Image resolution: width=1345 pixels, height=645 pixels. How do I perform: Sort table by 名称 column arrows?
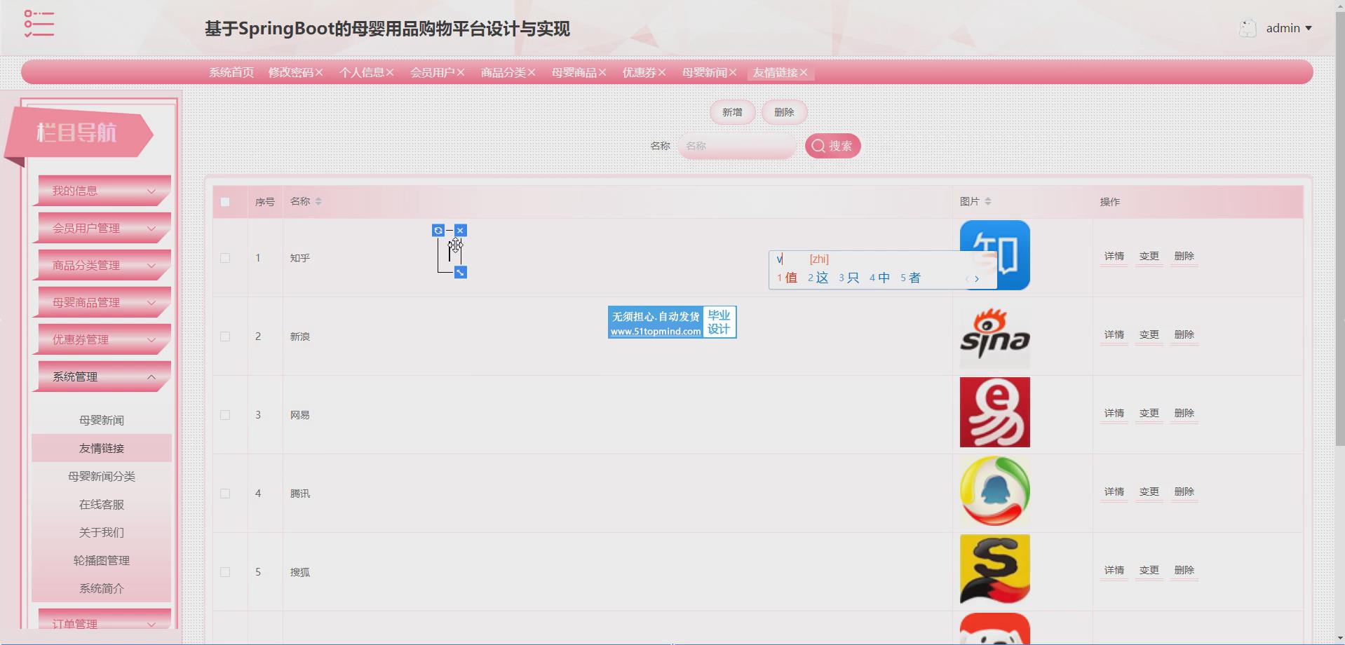click(318, 201)
